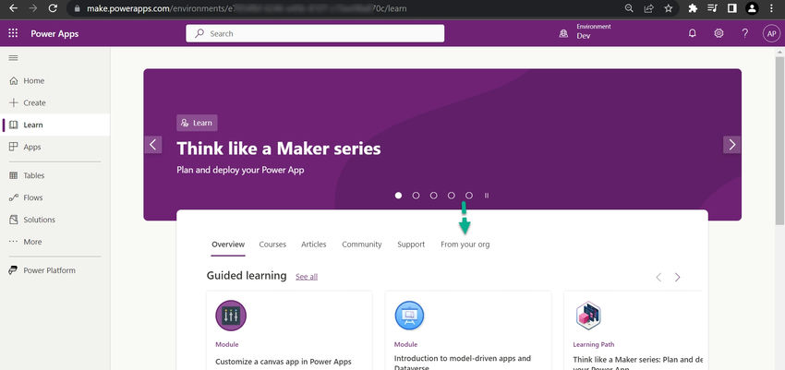785x370 pixels.
Task: Select the second carousel dot
Action: tap(416, 196)
